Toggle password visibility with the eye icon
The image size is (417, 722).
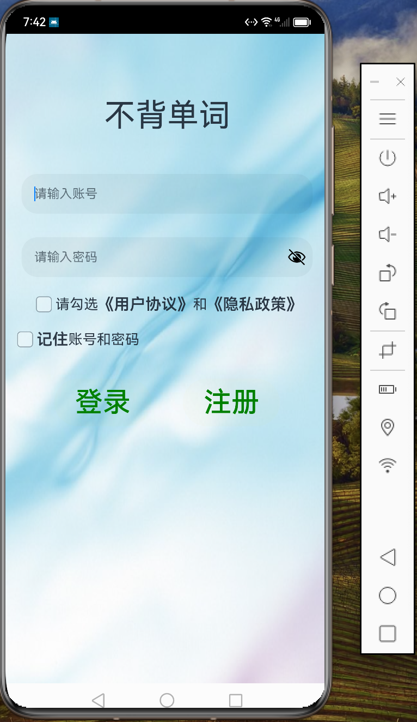[x=297, y=257]
